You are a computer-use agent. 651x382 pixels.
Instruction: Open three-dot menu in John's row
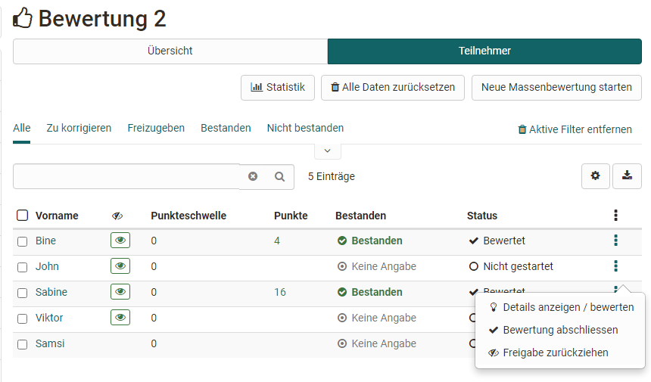(x=615, y=266)
